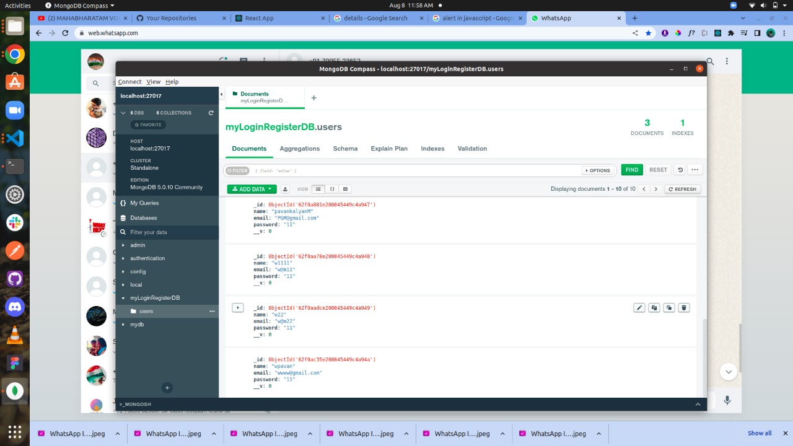Screen dimensions: 793x446
Task: Collapse the Compass sidebar with the arrow
Action: 222,94
